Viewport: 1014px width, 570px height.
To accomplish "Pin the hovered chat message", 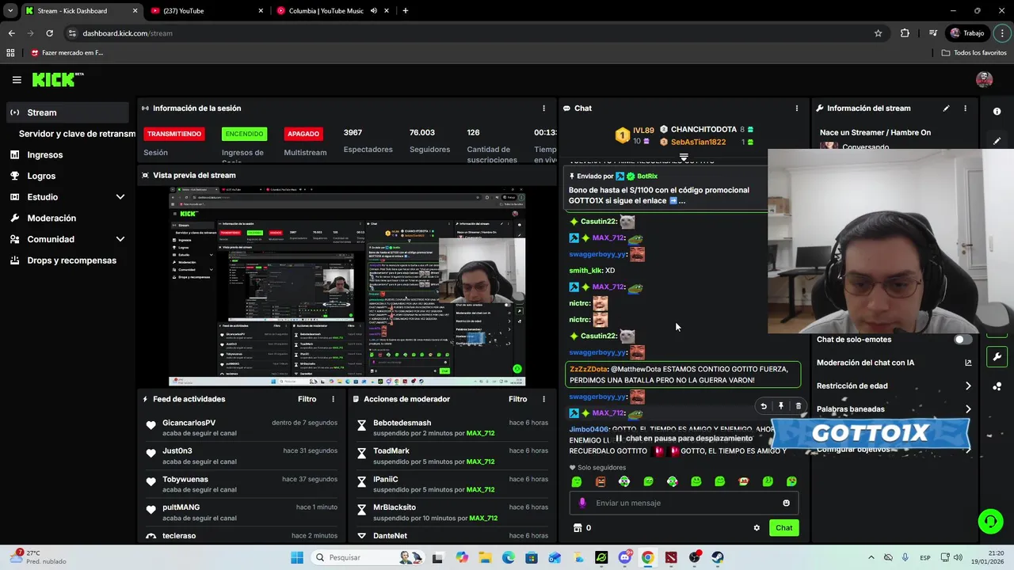I will tap(781, 406).
